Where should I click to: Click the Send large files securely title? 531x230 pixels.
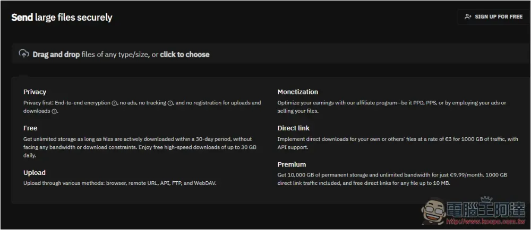(62, 17)
